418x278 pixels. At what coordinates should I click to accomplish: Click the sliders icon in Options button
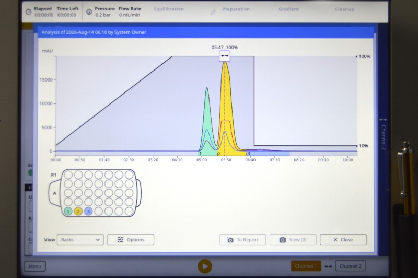coord(120,240)
